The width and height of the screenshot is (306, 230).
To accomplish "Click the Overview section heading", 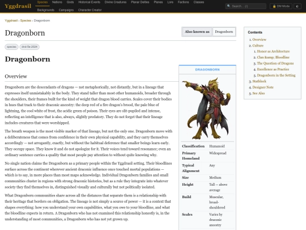I will point(16,76).
